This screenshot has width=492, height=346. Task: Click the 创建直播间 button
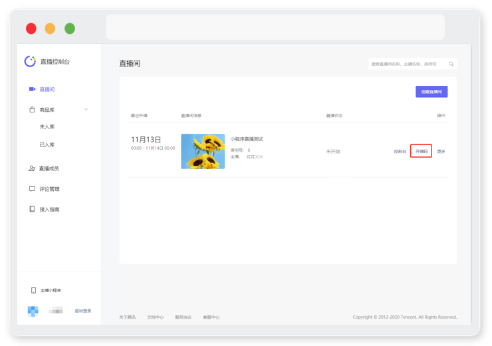click(431, 92)
